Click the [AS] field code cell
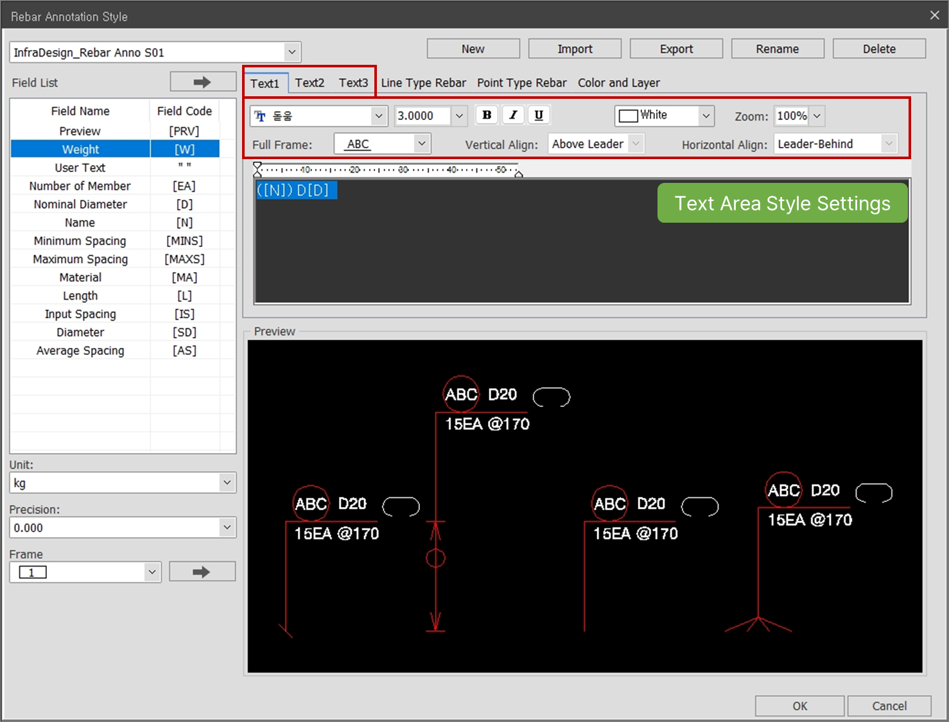949x722 pixels. pos(184,350)
